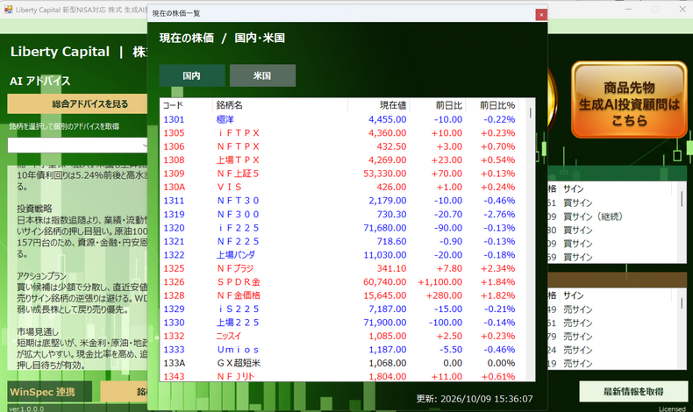Click the +1,100.00 change value
The height and width of the screenshot is (412, 693).
click(x=440, y=281)
